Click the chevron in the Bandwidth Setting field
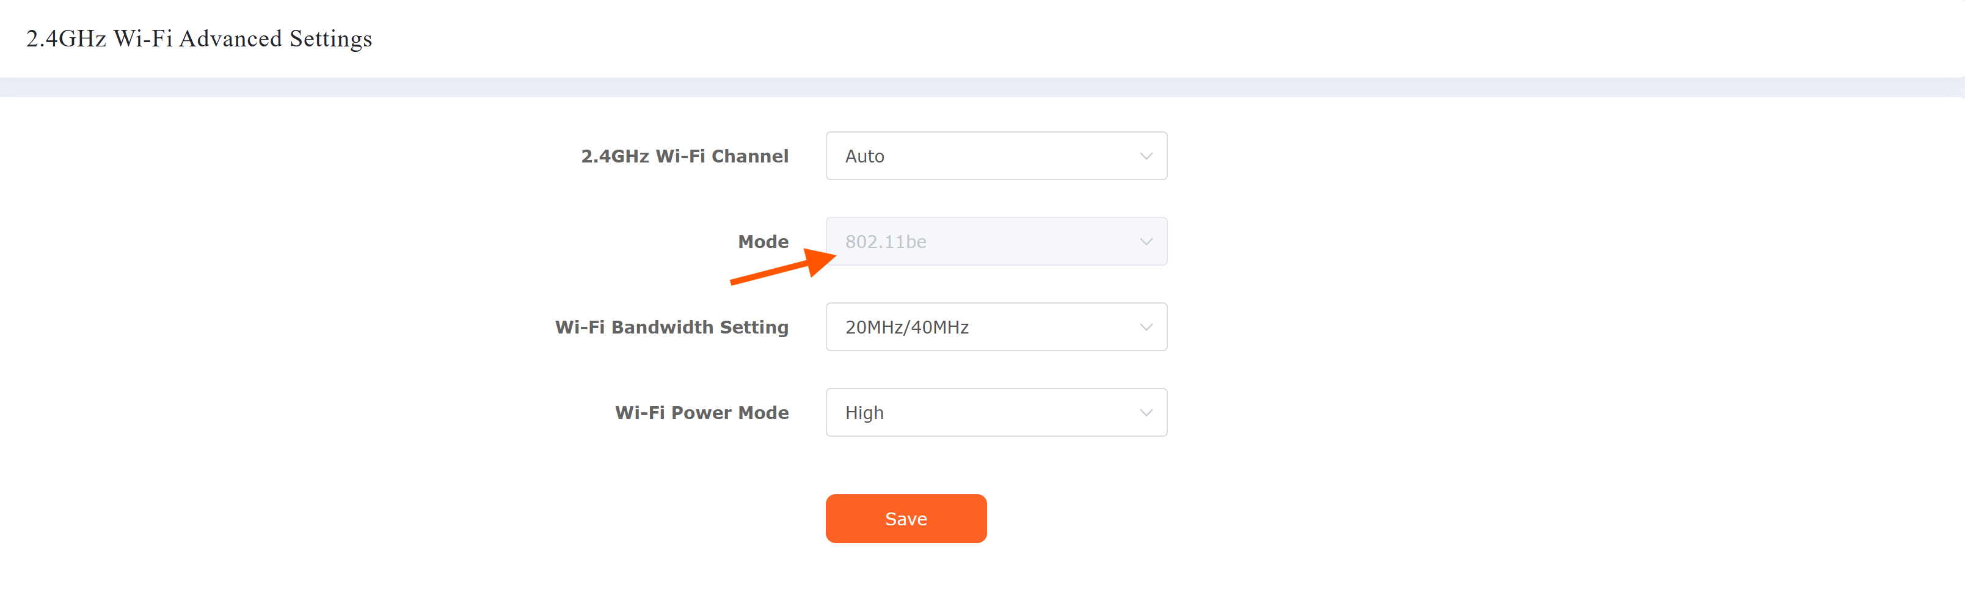 pyautogui.click(x=1145, y=327)
